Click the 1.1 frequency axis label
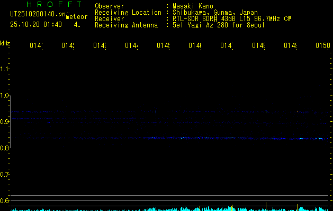Screen dimensions: 333x211 coord(5,69)
